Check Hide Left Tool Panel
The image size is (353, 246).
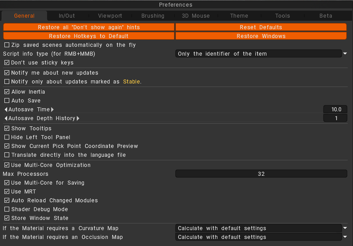coord(7,137)
